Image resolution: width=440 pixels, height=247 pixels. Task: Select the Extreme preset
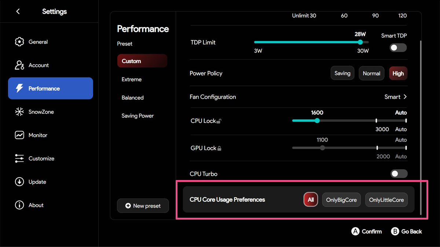pos(132,79)
